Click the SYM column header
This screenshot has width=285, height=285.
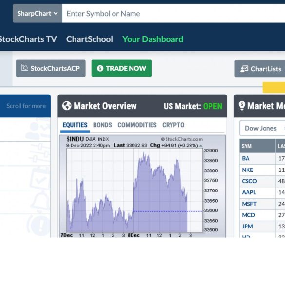click(257, 146)
